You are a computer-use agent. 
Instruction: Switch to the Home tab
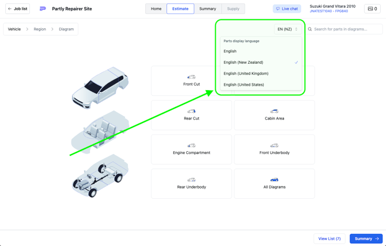coord(156,9)
